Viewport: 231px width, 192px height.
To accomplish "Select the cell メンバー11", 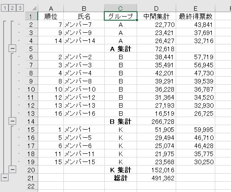I will coord(84,153).
